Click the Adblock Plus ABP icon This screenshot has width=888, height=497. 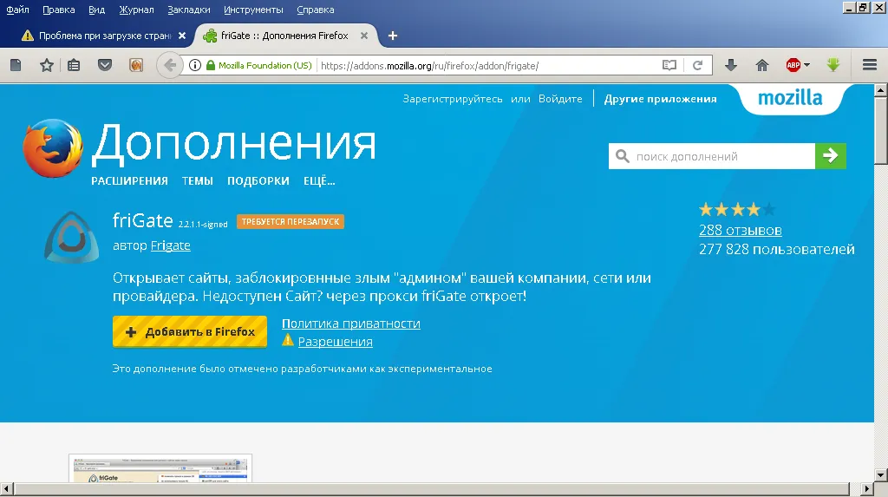tap(793, 65)
